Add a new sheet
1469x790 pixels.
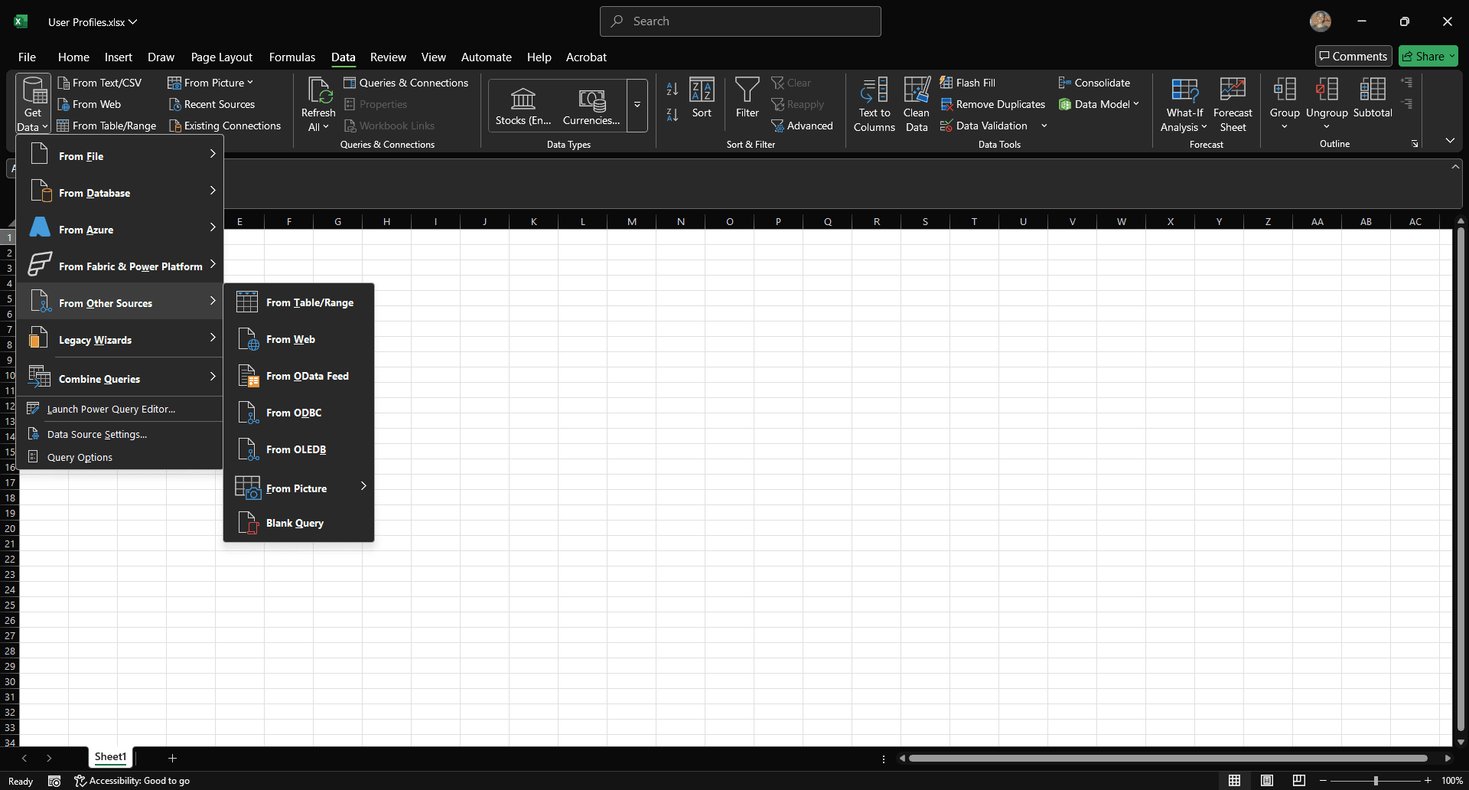[172, 758]
